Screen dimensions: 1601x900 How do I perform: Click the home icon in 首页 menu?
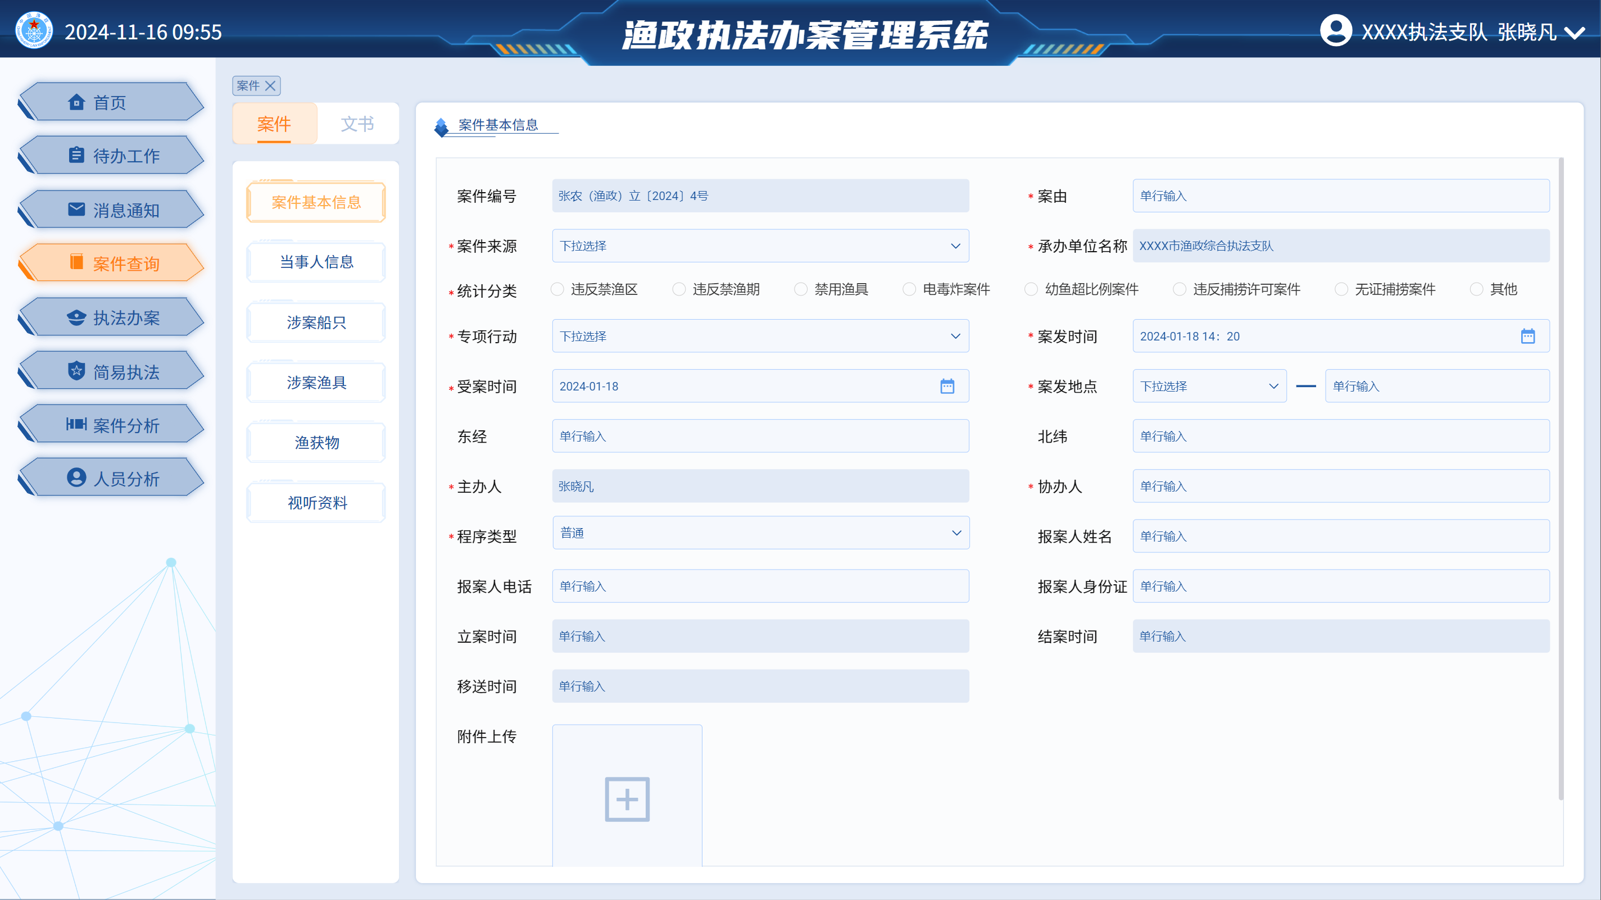pos(76,102)
